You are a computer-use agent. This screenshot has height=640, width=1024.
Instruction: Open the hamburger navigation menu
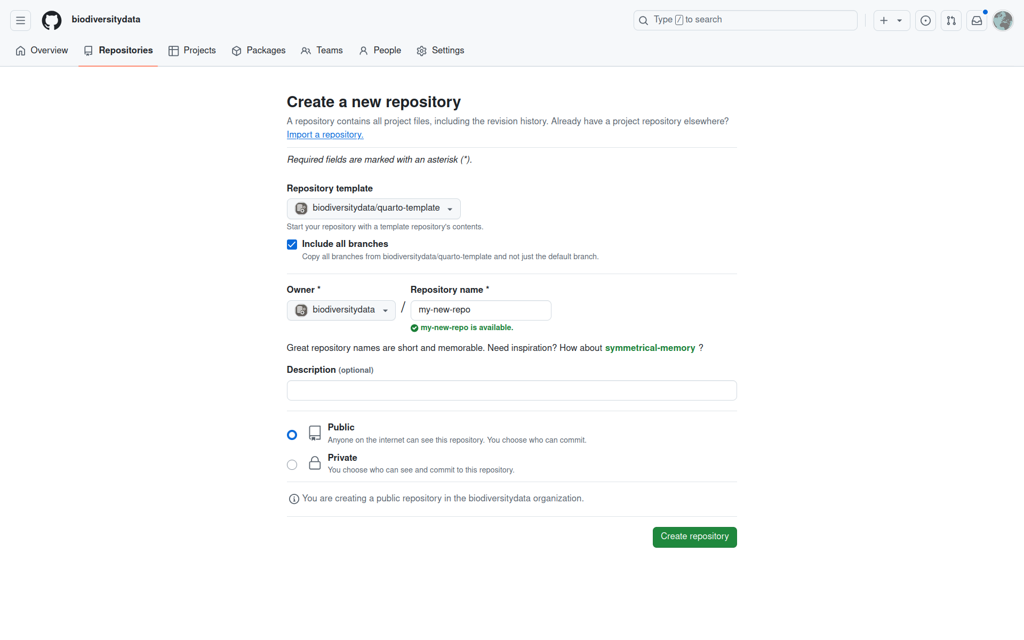pos(20,20)
